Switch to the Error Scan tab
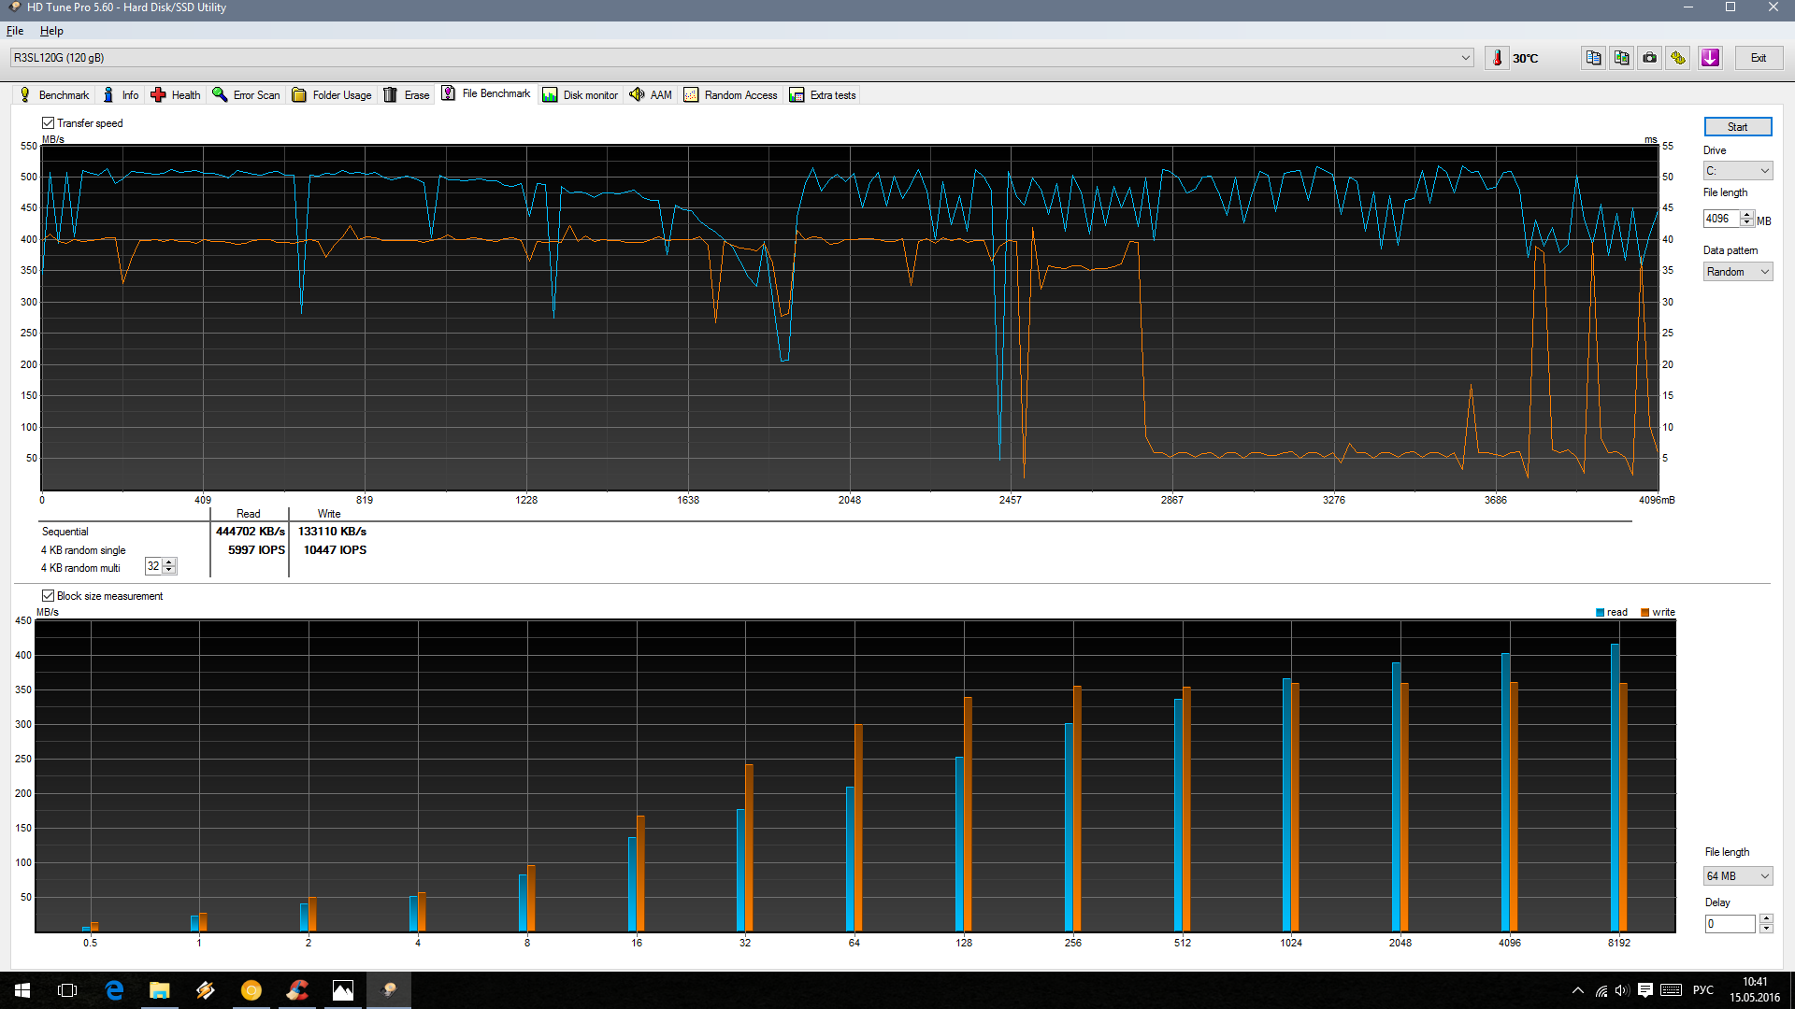This screenshot has width=1795, height=1009. click(x=247, y=95)
